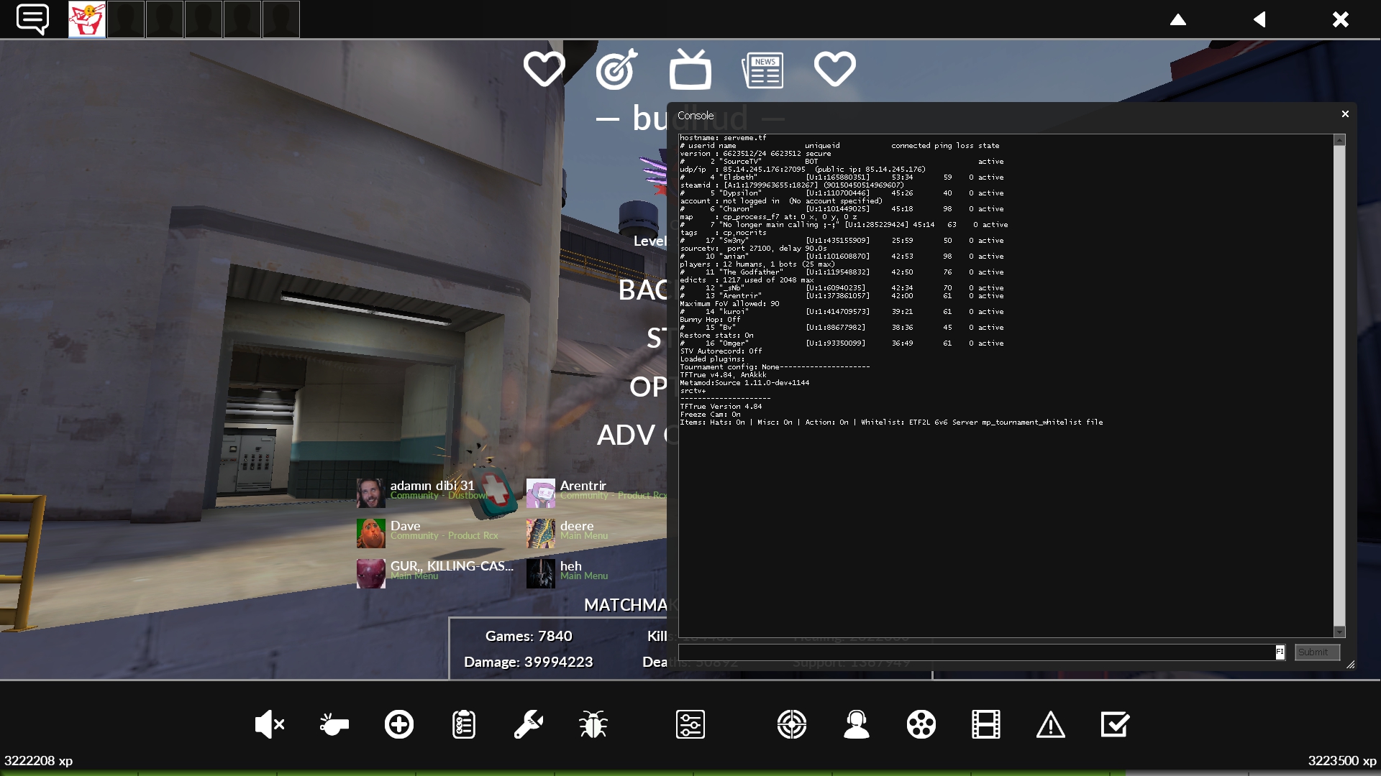The width and height of the screenshot is (1381, 776).
Task: Click the wrench tool icon
Action: (529, 724)
